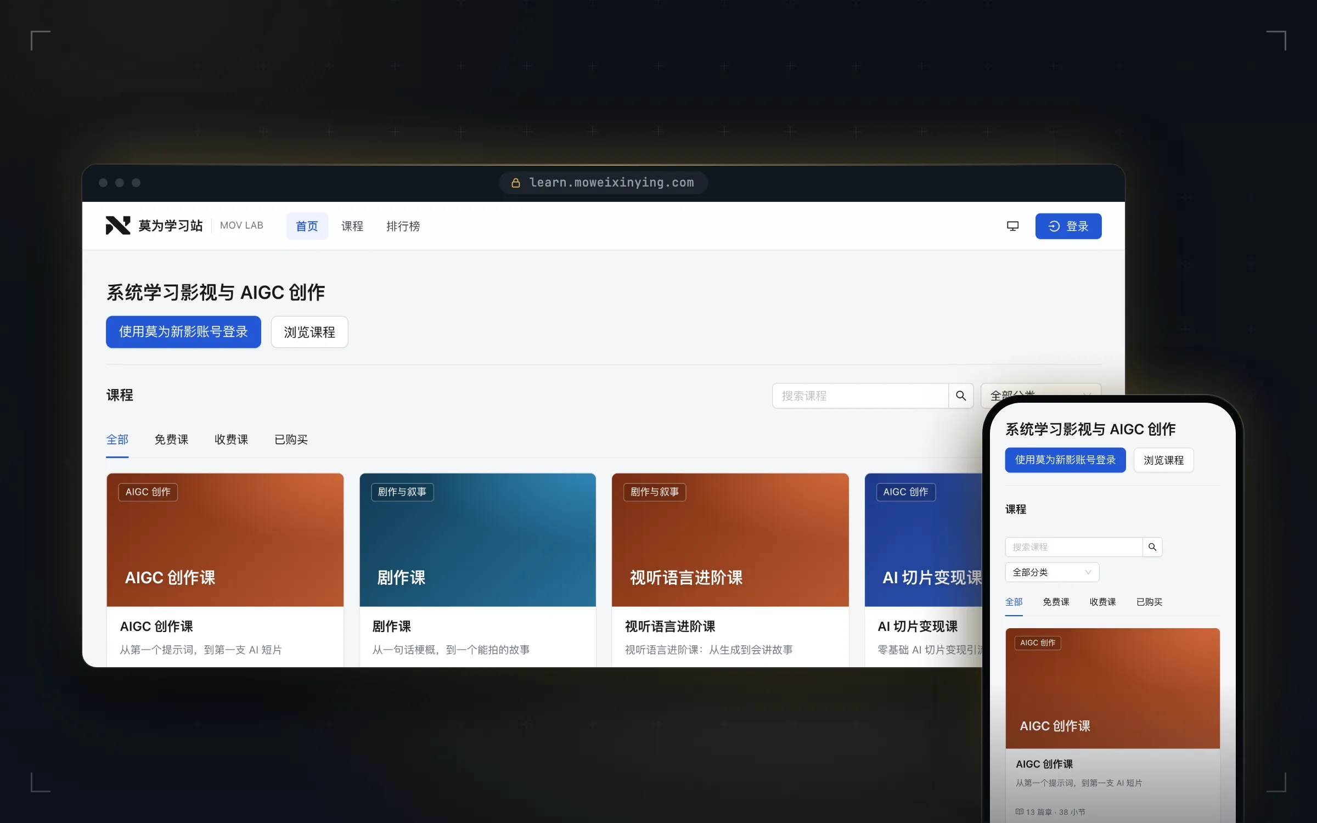Image resolution: width=1317 pixels, height=823 pixels.
Task: Open the AI 切片变现课 card thumbnail
Action: pos(924,540)
